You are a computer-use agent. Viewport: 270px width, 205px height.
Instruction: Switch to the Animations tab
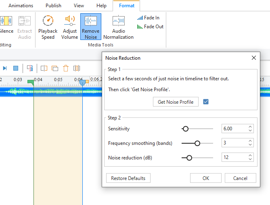pos(21,6)
